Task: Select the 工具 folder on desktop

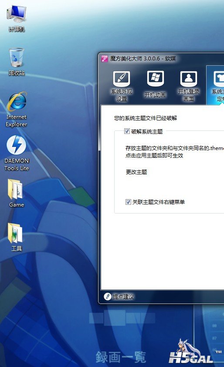Action: [17, 237]
